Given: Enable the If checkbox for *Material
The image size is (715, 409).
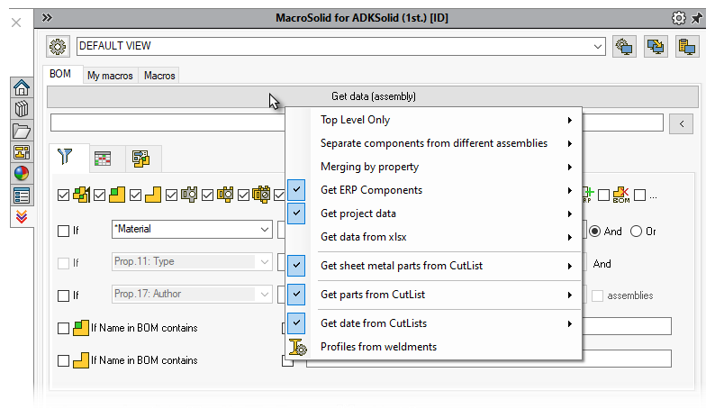Looking at the screenshot, I should tap(63, 231).
